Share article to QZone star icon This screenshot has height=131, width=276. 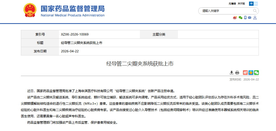251,73
